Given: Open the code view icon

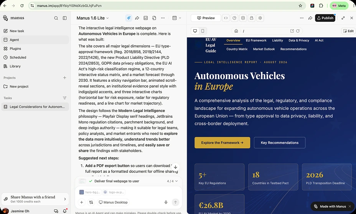Looking at the screenshot, I should (226, 18).
